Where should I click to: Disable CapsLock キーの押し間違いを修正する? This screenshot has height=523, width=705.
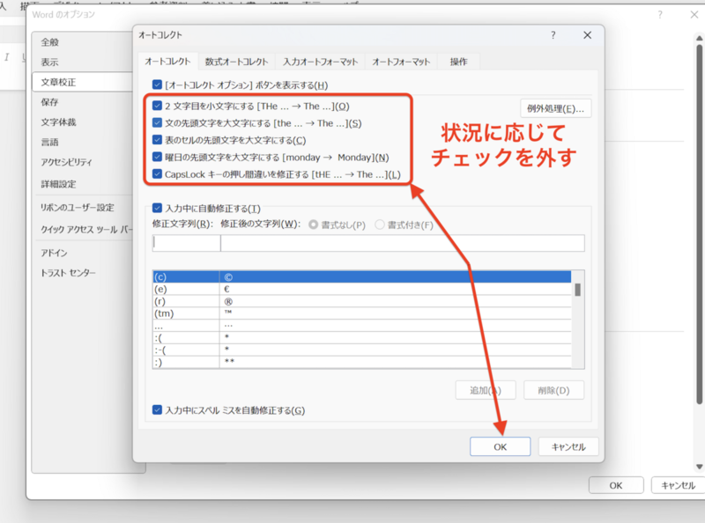pyautogui.click(x=157, y=173)
